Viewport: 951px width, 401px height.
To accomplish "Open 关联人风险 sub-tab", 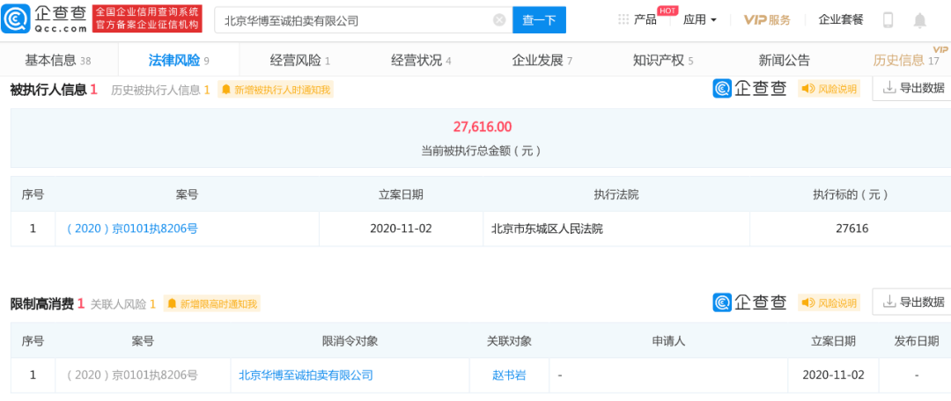I will 123,303.
